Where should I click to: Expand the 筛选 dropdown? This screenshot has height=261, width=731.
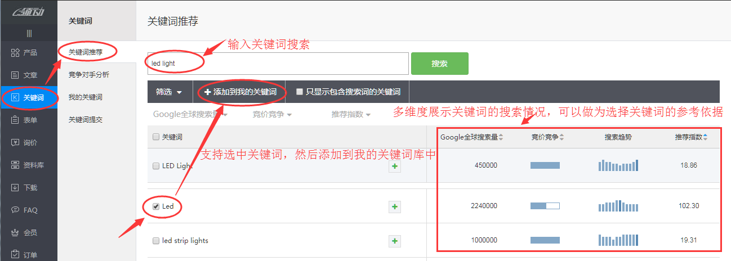(169, 92)
